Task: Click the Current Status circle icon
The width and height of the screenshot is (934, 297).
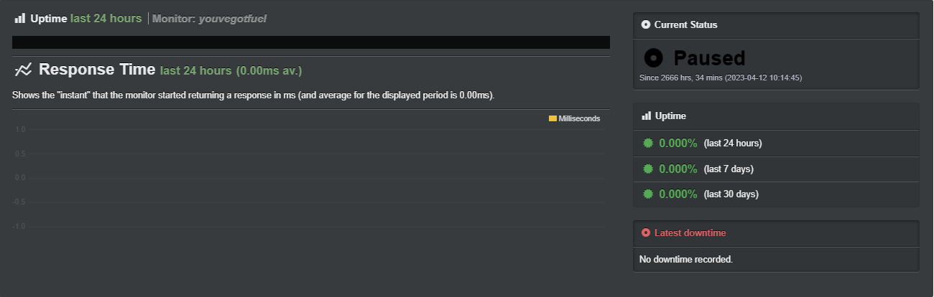Action: [x=645, y=25]
